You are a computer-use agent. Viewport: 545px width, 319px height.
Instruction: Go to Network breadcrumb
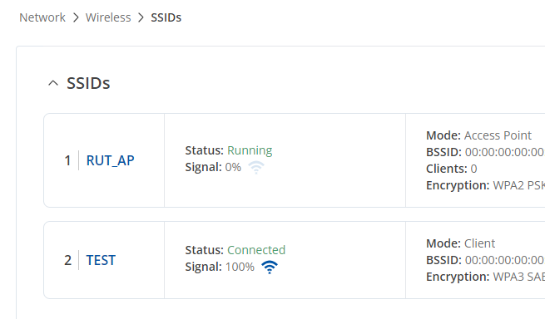(42, 17)
